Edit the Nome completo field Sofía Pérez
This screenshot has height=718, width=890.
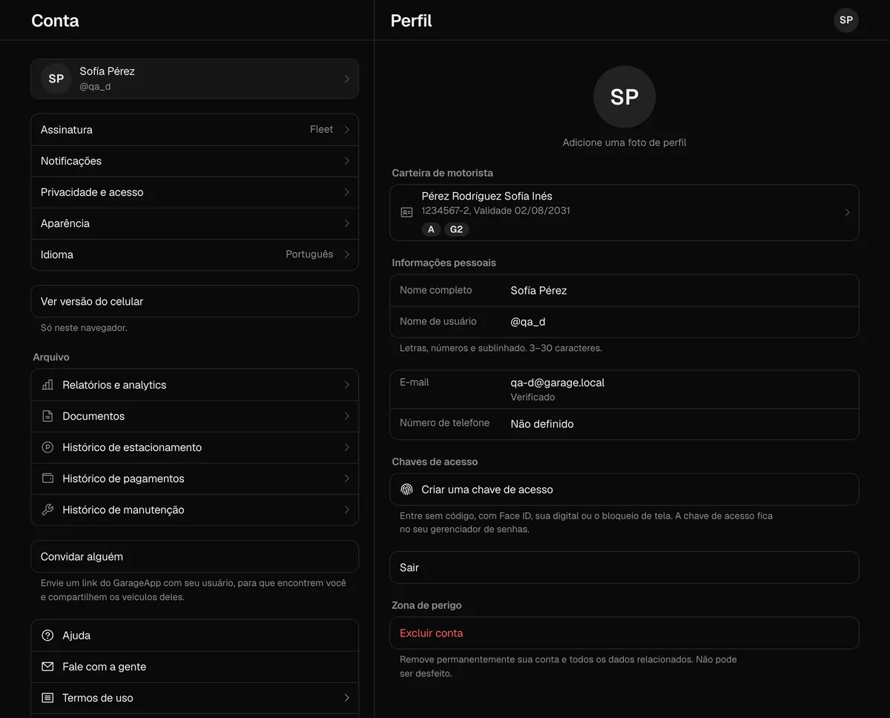tap(624, 291)
